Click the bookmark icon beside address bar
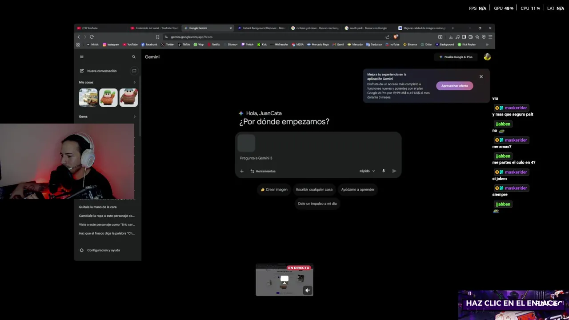The height and width of the screenshot is (320, 569). click(x=157, y=37)
